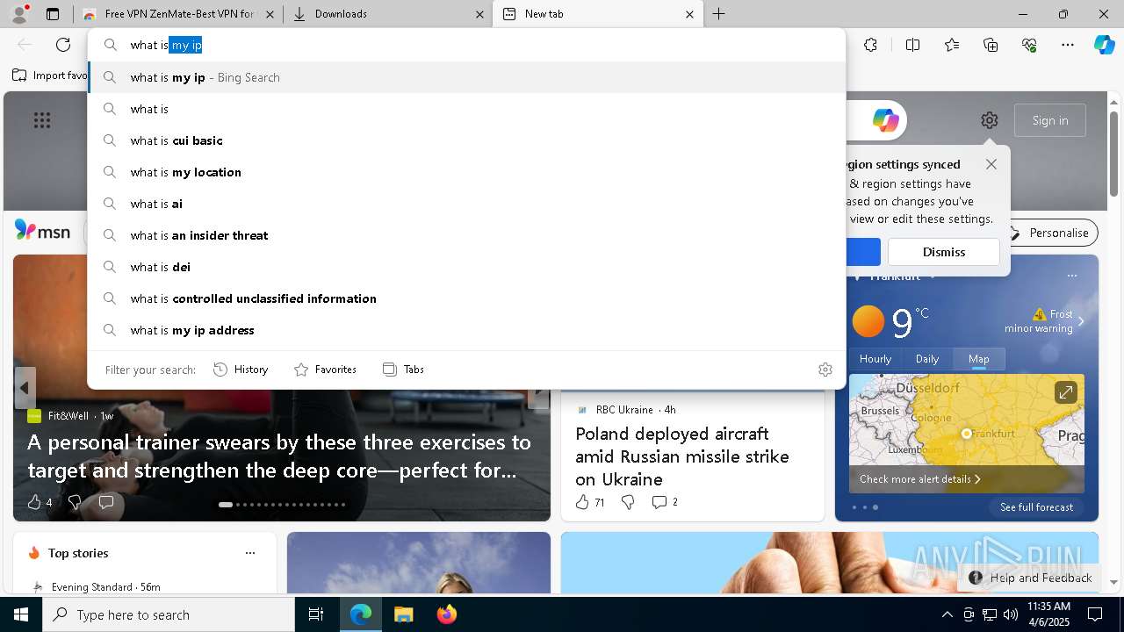
Task: Open the Favorites star icon in toolbar
Action: (952, 45)
